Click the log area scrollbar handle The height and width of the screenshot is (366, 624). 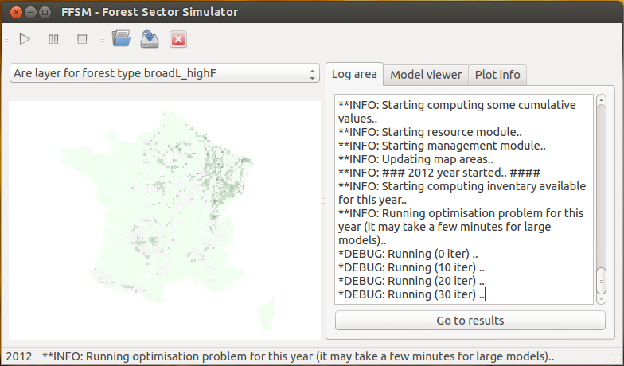[602, 281]
